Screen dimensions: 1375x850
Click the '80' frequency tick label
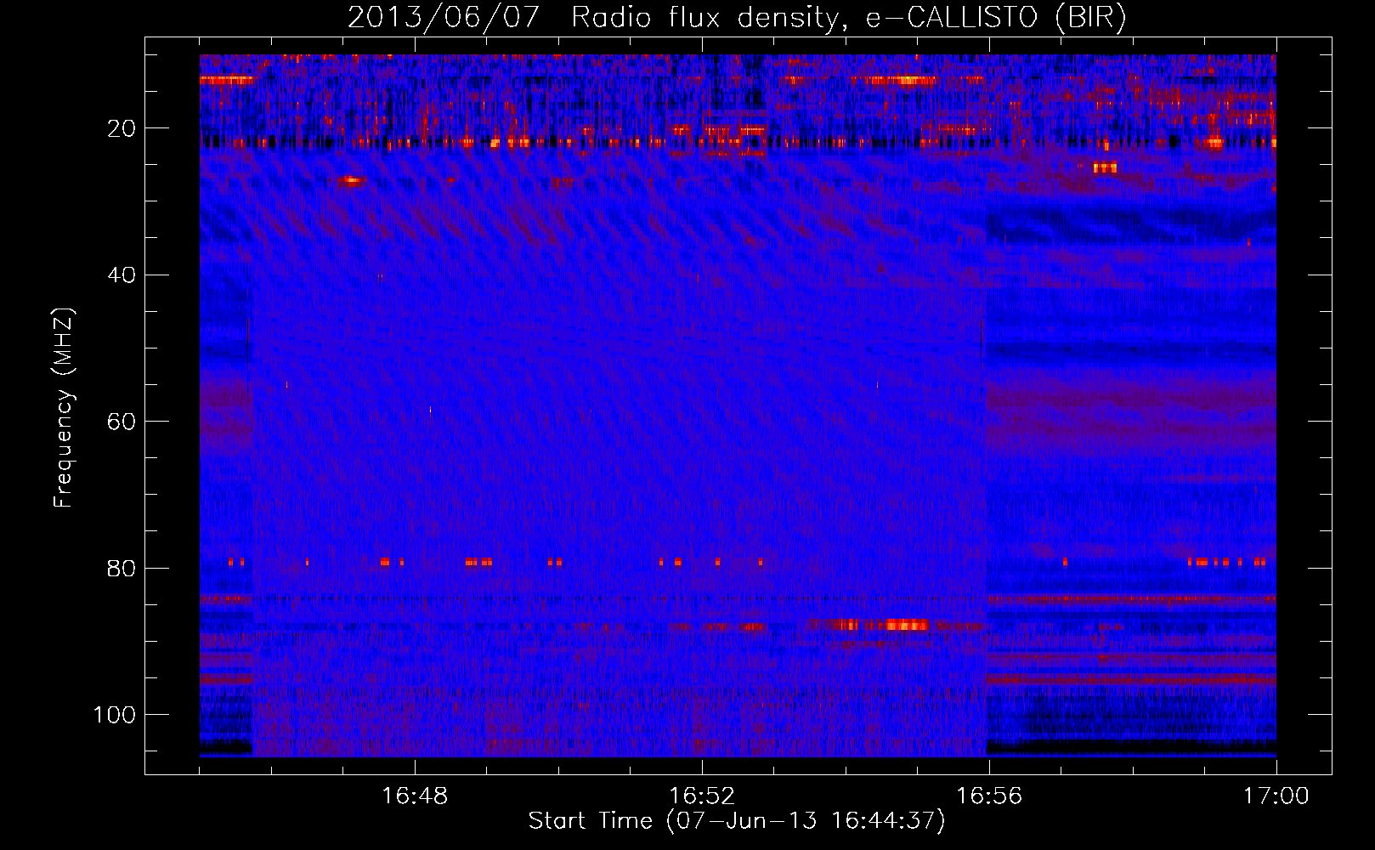coord(122,568)
